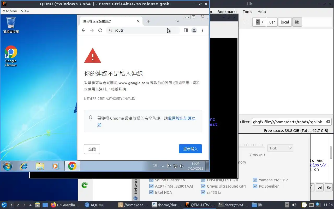Switch to workspace 2 on host panel
The width and height of the screenshot is (334, 209).
(18, 205)
